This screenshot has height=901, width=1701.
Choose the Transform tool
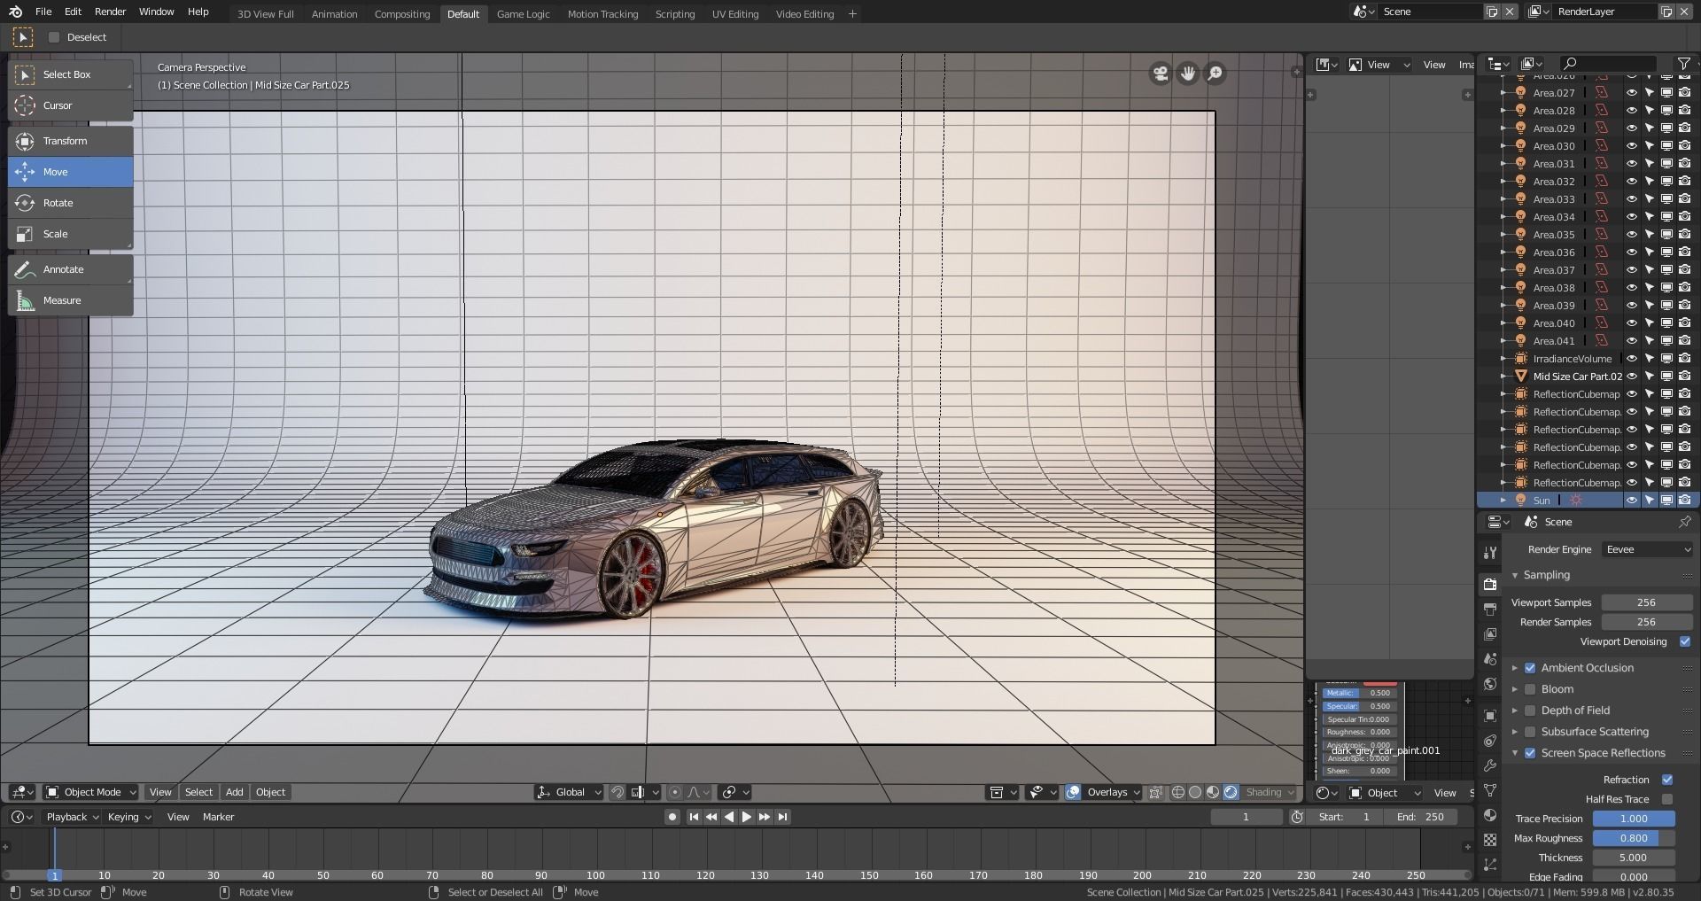pyautogui.click(x=71, y=141)
